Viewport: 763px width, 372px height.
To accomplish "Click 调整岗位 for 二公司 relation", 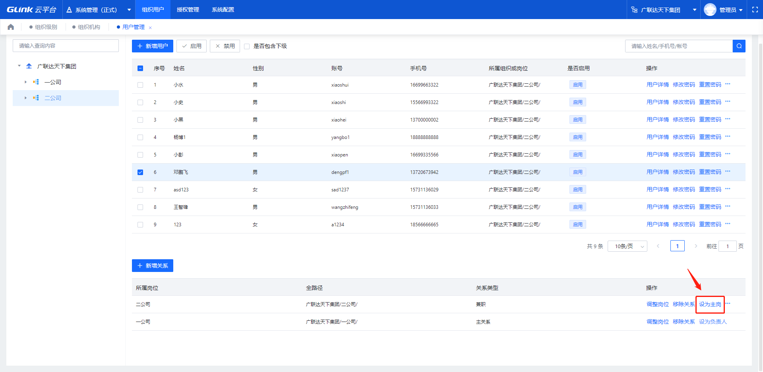I will pyautogui.click(x=658, y=304).
